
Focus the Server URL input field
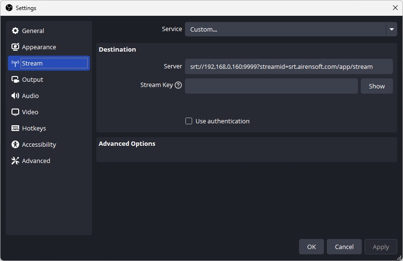[x=288, y=66]
